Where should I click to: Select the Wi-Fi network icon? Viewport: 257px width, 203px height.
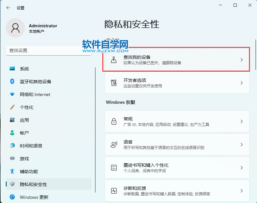pyautogui.click(x=12, y=94)
